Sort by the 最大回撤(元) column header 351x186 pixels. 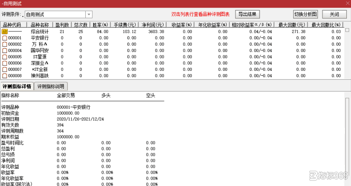291,25
